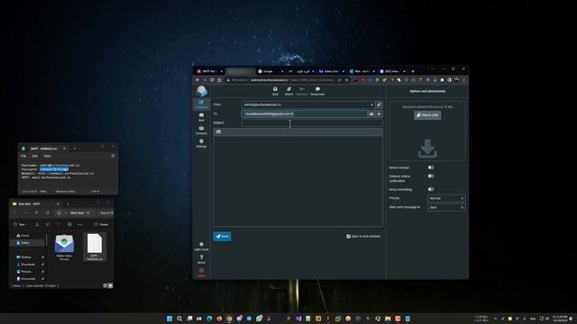This screenshot has width=577, height=324.
Task: Open the Priority dropdown
Action: coord(446,198)
